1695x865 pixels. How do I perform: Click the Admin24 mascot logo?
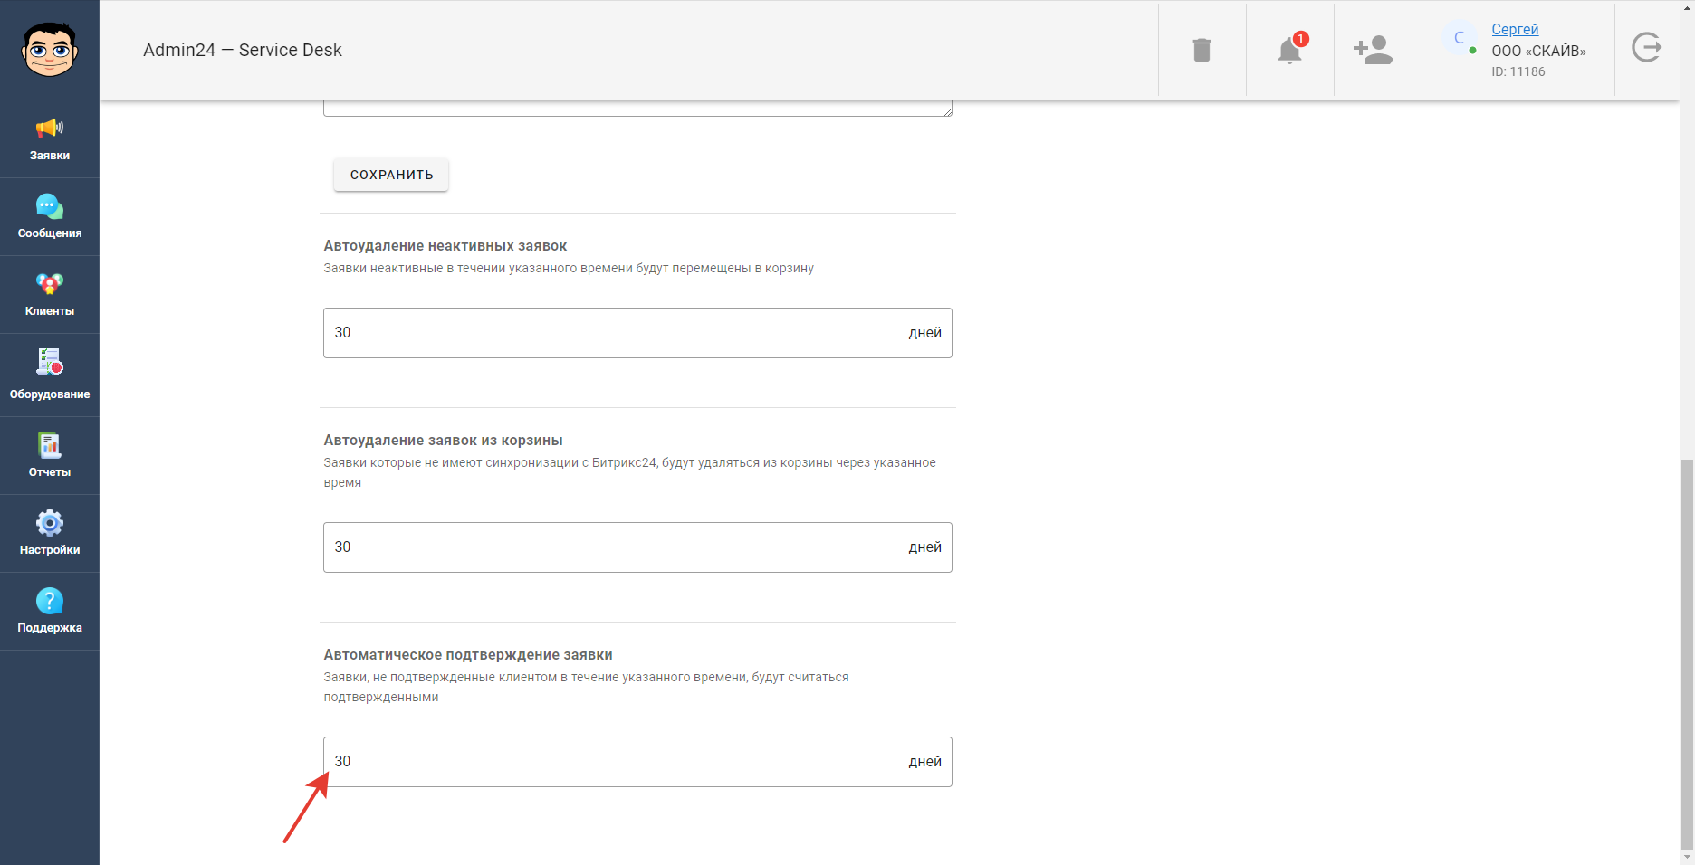(x=50, y=50)
